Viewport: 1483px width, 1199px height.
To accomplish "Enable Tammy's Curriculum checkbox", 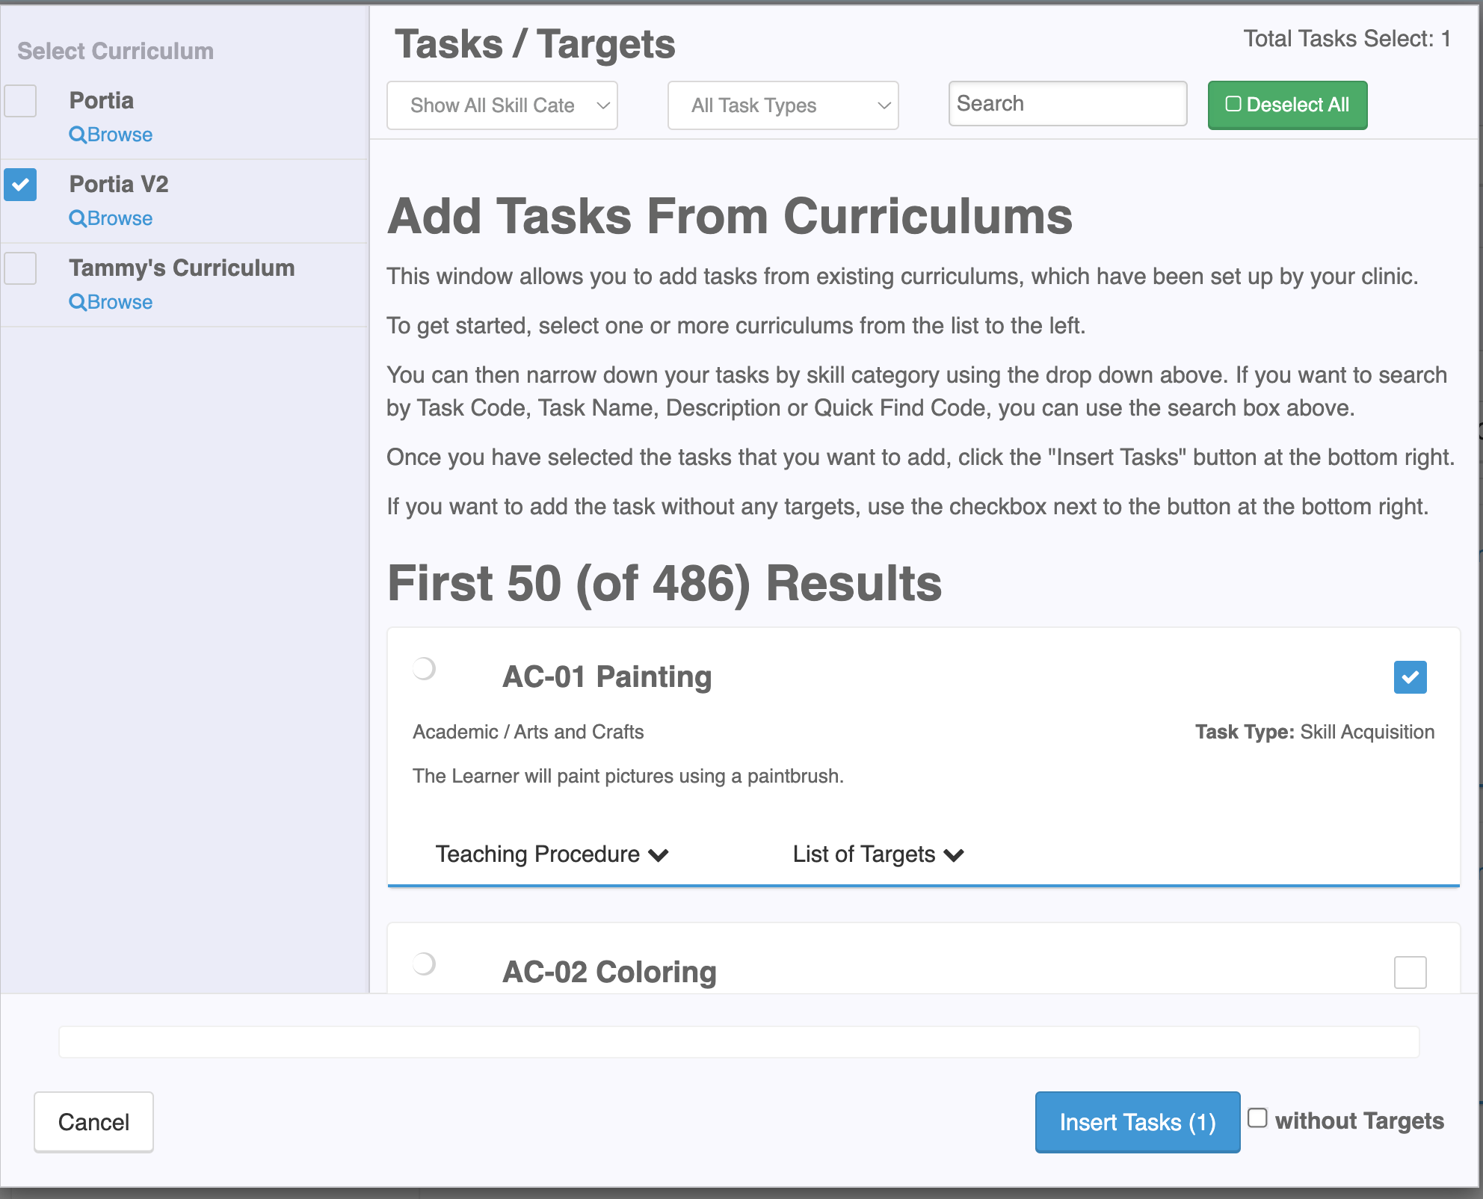I will click(20, 268).
